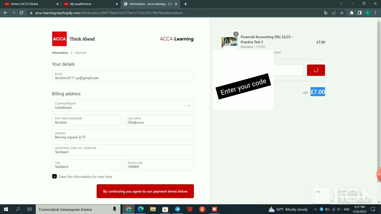
Task: Close the Information - acca-learning tab
Action: [x=176, y=4]
